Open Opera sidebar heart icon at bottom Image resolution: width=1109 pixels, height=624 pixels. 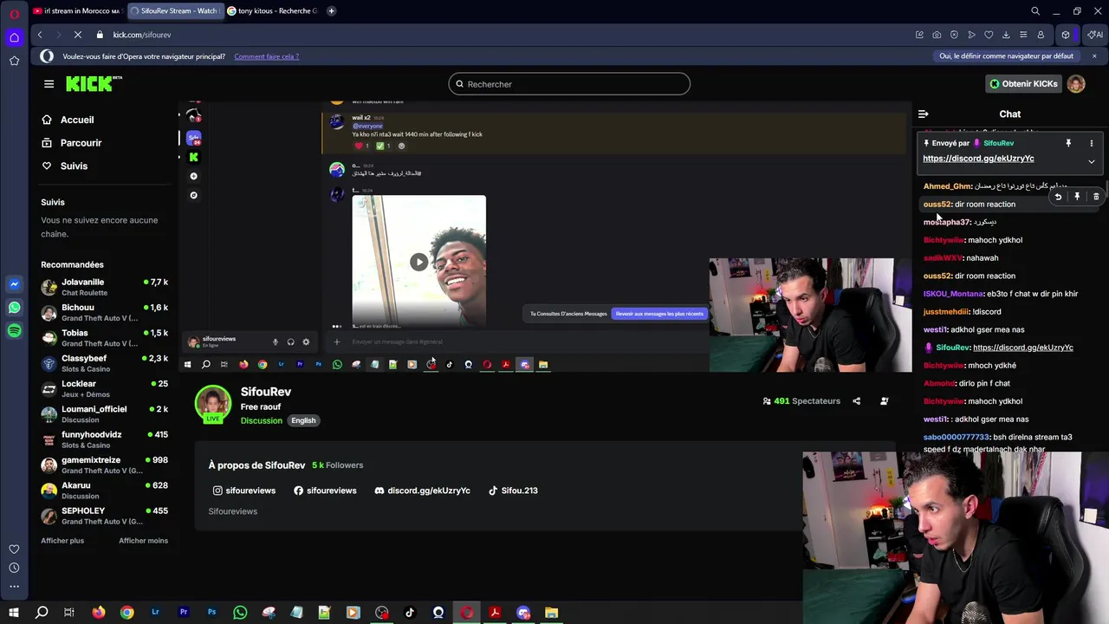click(x=14, y=549)
